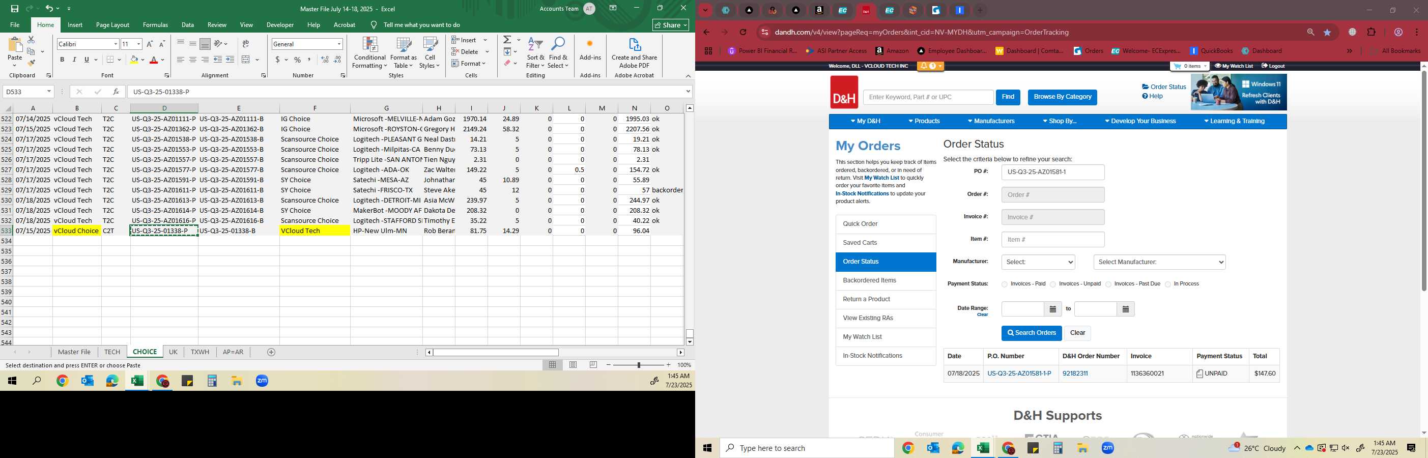Click the Insert Function fx icon
The height and width of the screenshot is (458, 1428).
[116, 92]
